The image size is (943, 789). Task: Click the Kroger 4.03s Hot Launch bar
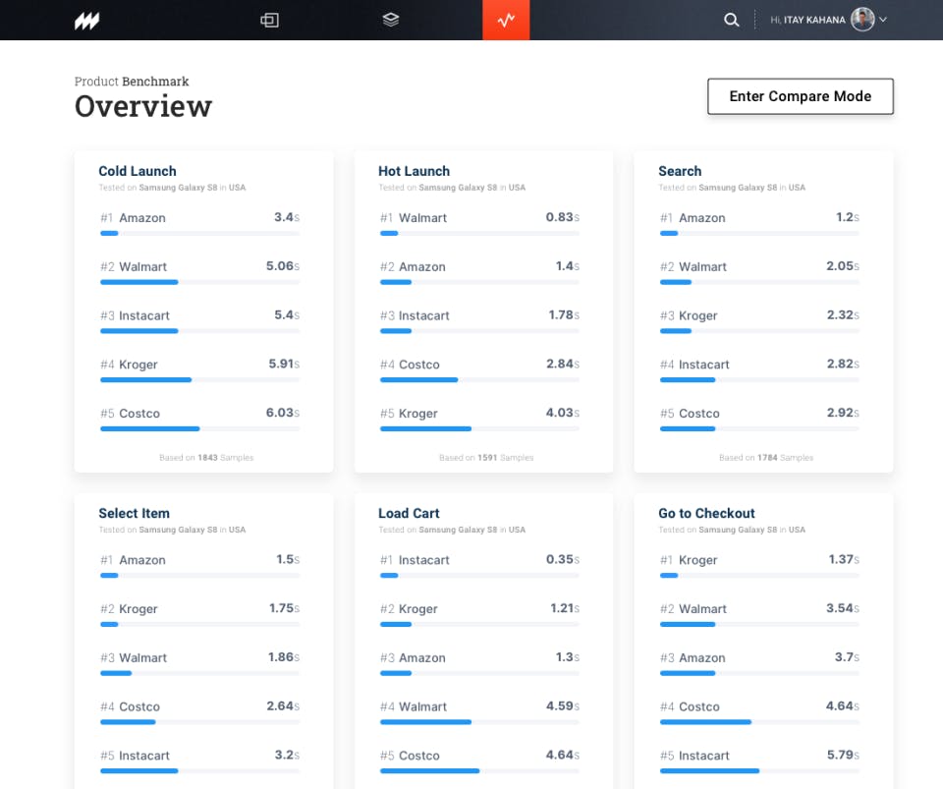tap(479, 428)
